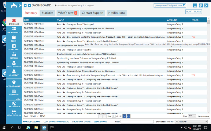Image resolution: width=211 pixels, height=131 pixels.
Task: Click YES error cell at 2:28:22 AM
Action: 193,75
